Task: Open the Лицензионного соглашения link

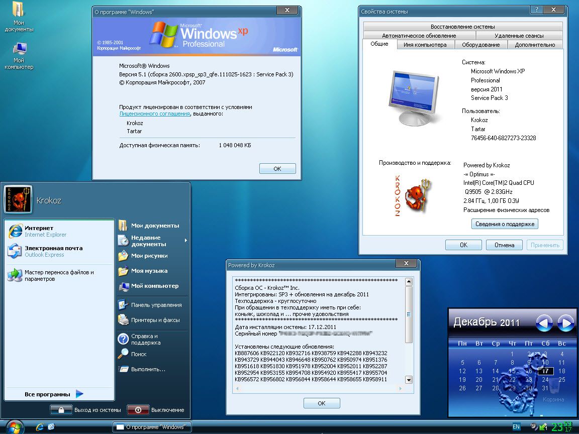Action: [x=154, y=114]
